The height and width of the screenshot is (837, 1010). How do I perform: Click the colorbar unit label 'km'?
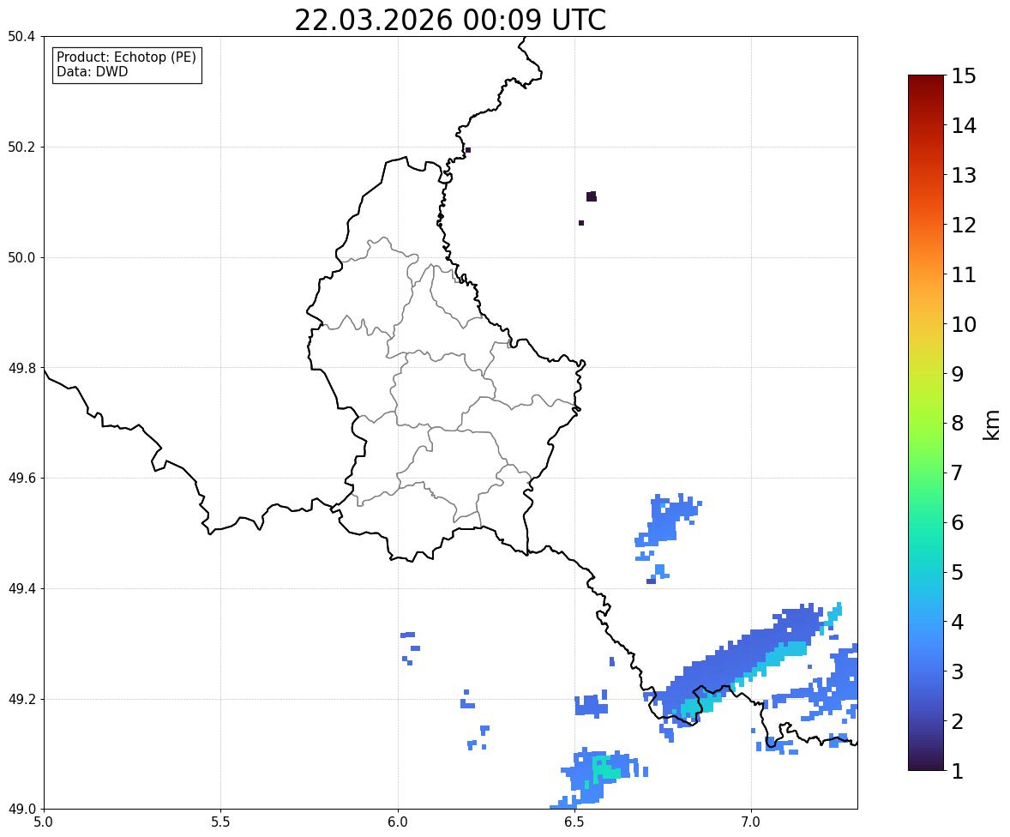click(991, 425)
